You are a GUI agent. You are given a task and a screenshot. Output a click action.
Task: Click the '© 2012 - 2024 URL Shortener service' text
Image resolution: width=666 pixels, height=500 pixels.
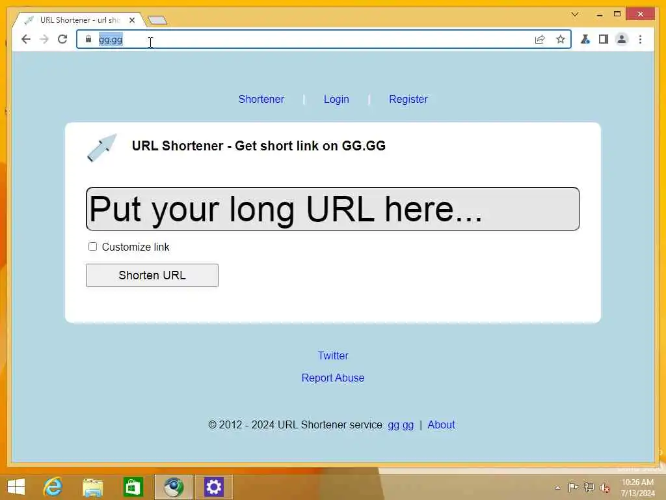point(295,424)
